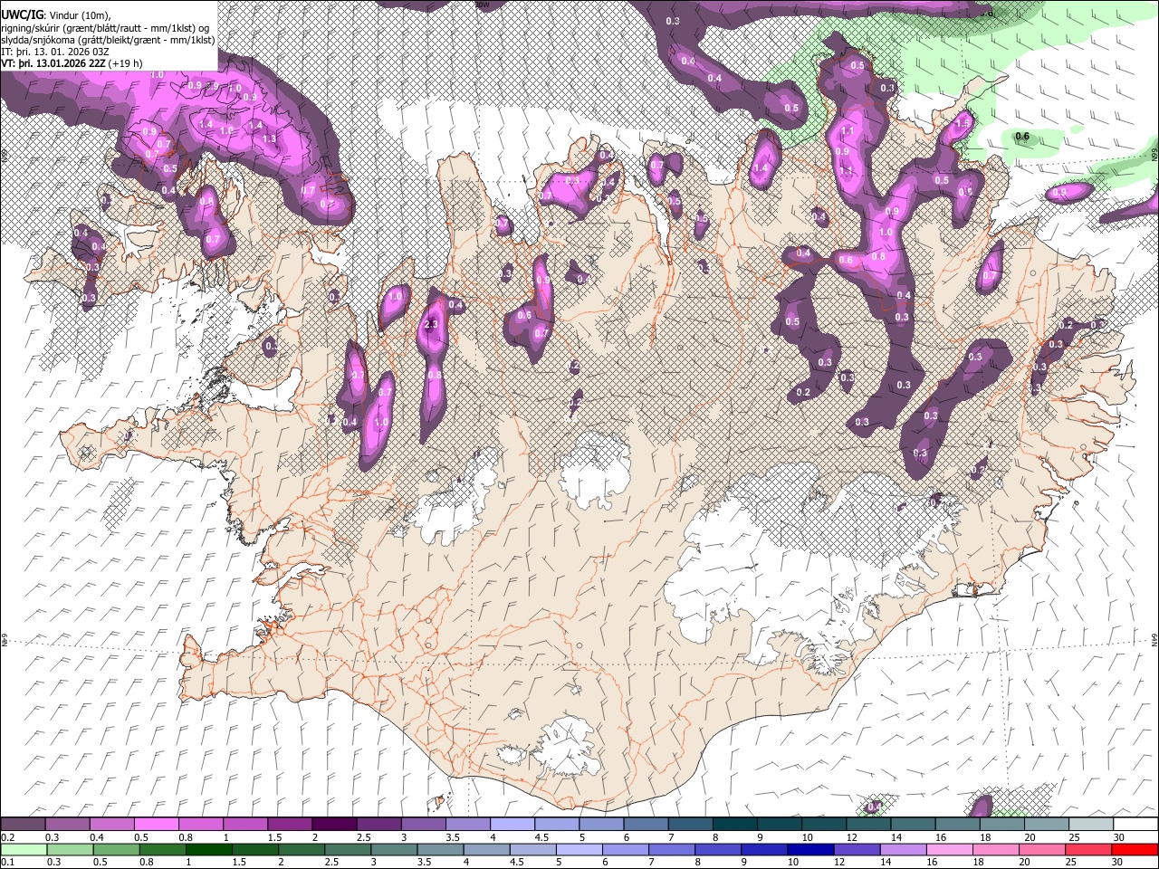The image size is (1159, 869).
Task: Click the '3.5' label under the lower legend
Action: pos(422,862)
